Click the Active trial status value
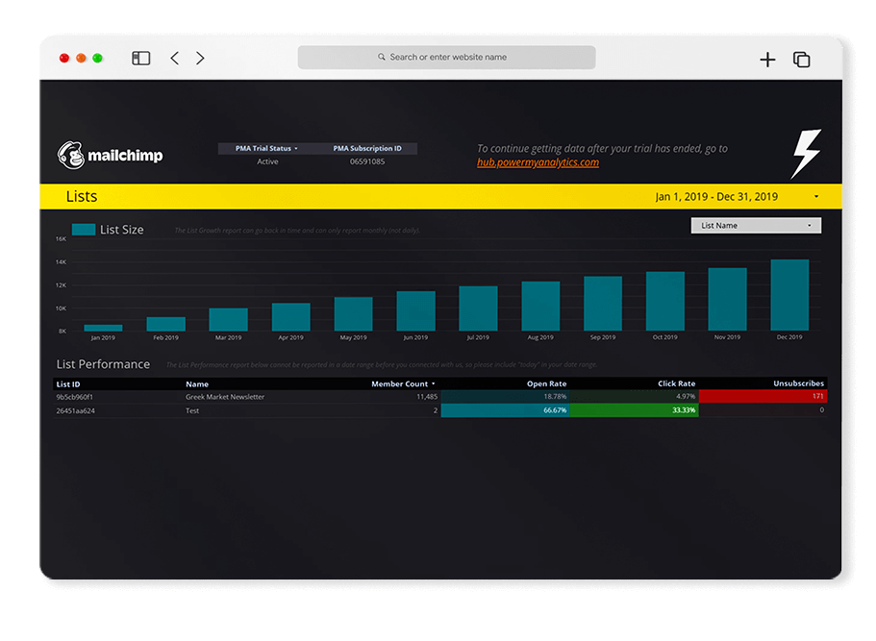Screen dimensions: 876x641 pyautogui.click(x=267, y=161)
